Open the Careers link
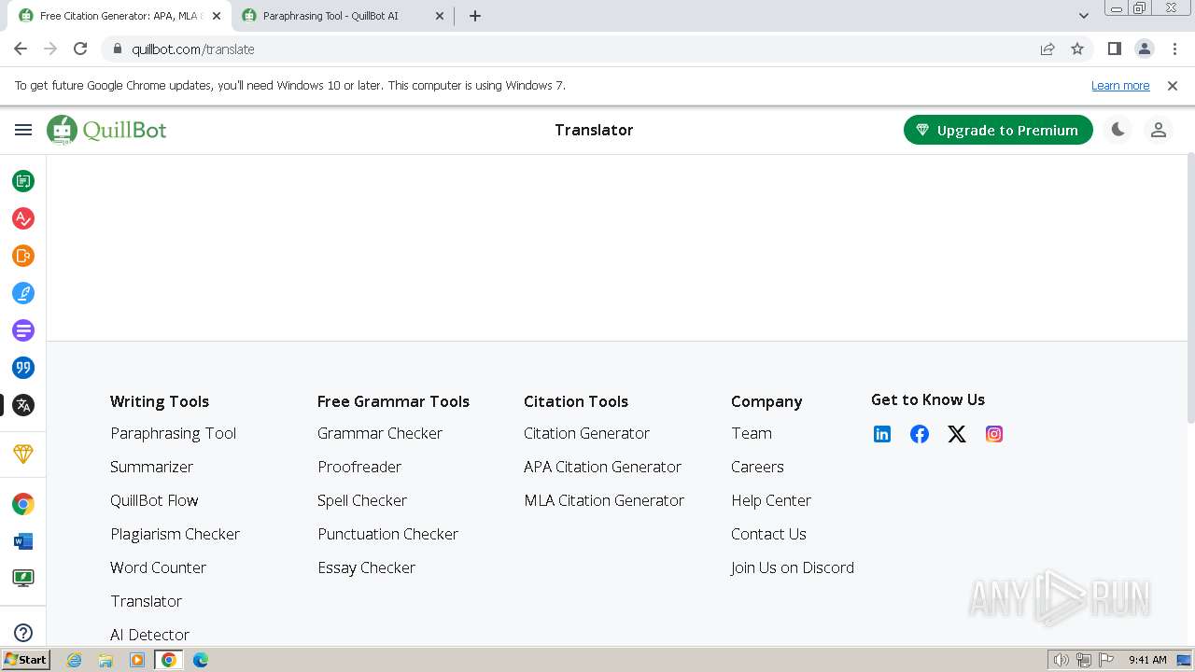Viewport: 1195px width, 672px height. click(x=757, y=467)
